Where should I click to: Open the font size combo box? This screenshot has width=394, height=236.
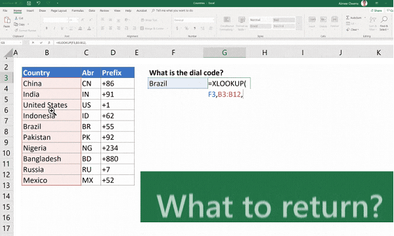tap(74, 20)
